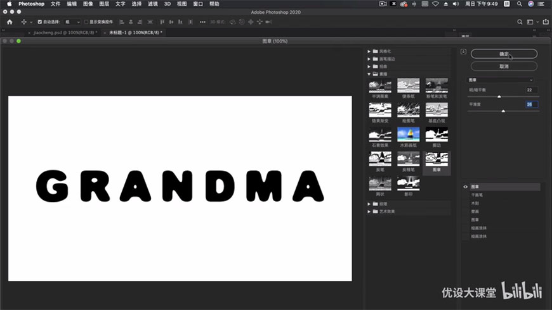Image resolution: width=552 pixels, height=310 pixels.
Task: Click the 平滑度 value input field
Action: pos(531,104)
